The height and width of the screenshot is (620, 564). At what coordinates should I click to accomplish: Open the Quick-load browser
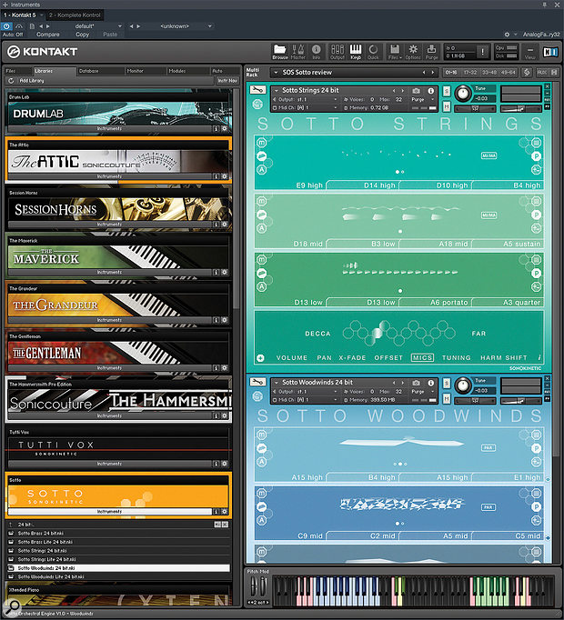373,52
